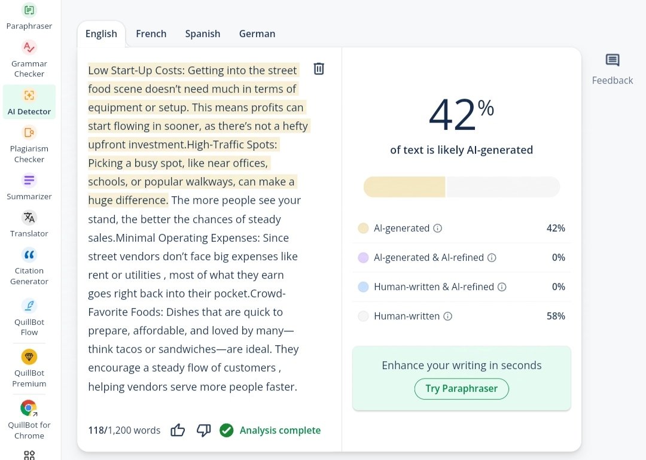The width and height of the screenshot is (646, 460).
Task: Switch to the French language tab
Action: coord(151,34)
